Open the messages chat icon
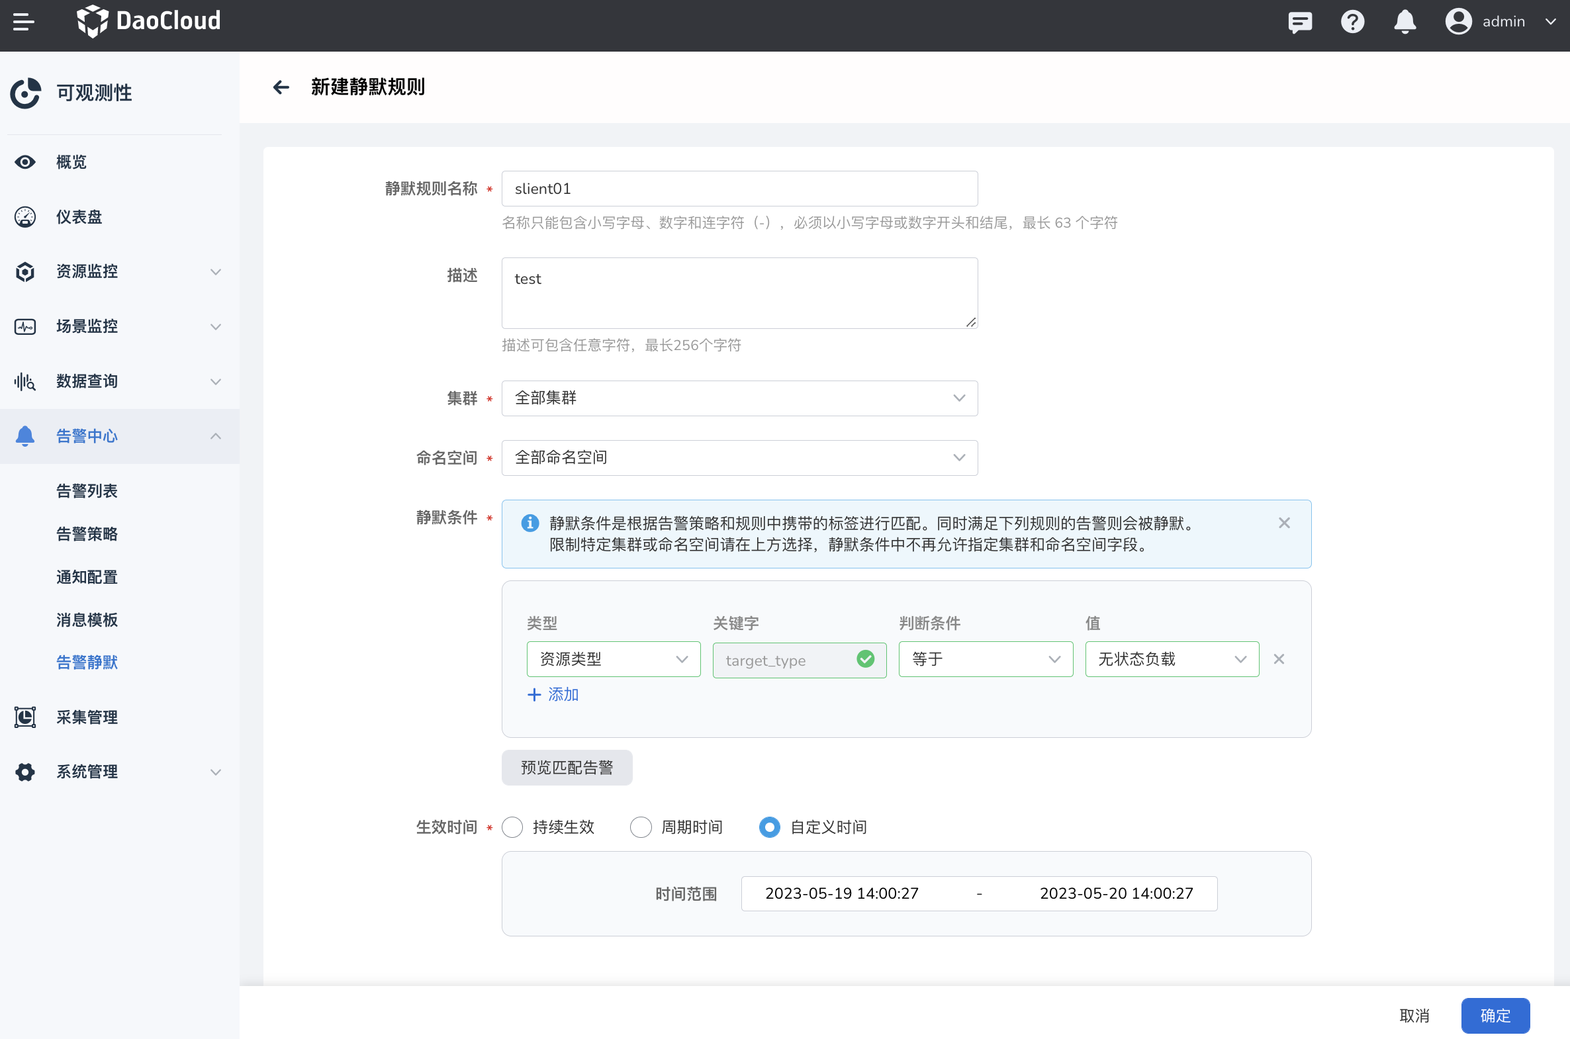The height and width of the screenshot is (1039, 1570). coord(1299,22)
